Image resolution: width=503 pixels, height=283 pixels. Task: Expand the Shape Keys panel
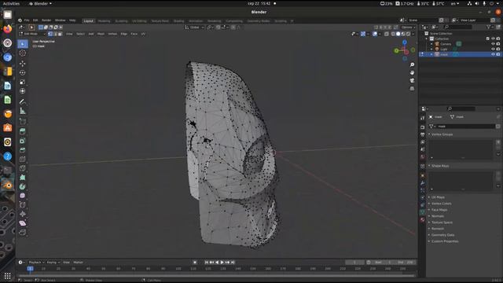pyautogui.click(x=440, y=166)
